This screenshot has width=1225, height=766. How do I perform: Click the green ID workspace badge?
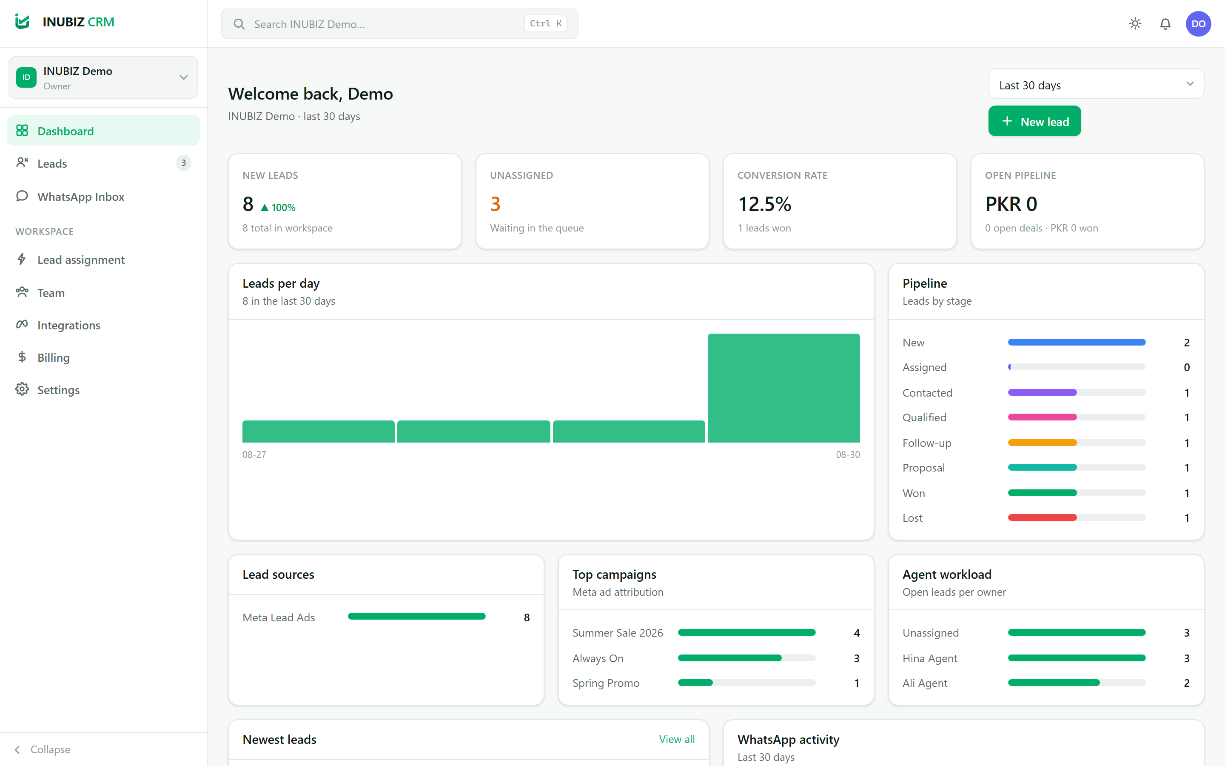26,77
